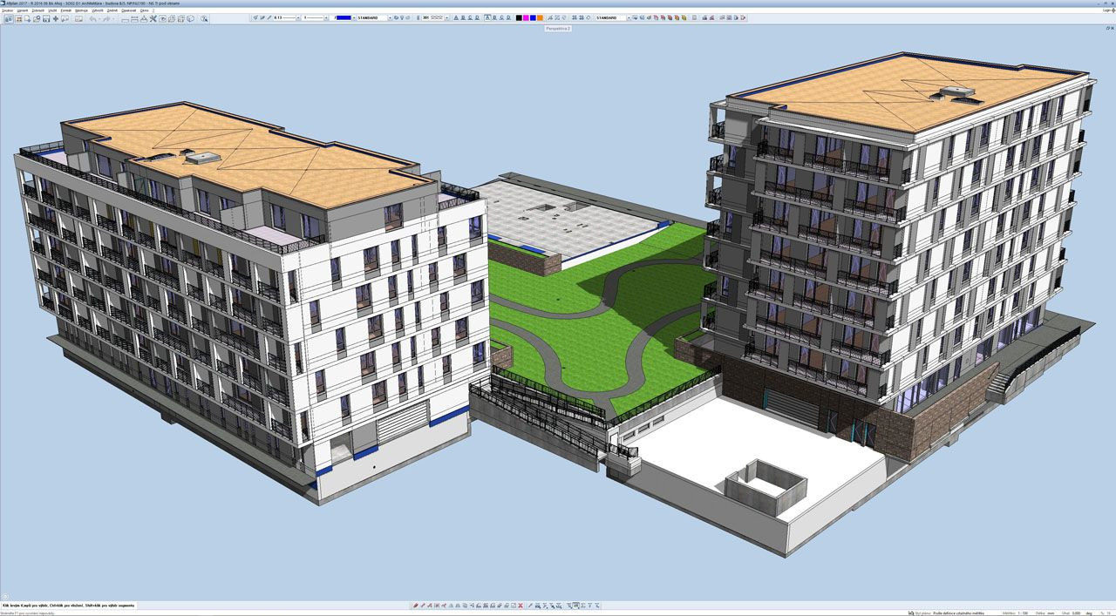Expand the line type dropdown
This screenshot has height=616, width=1116.
tap(328, 17)
